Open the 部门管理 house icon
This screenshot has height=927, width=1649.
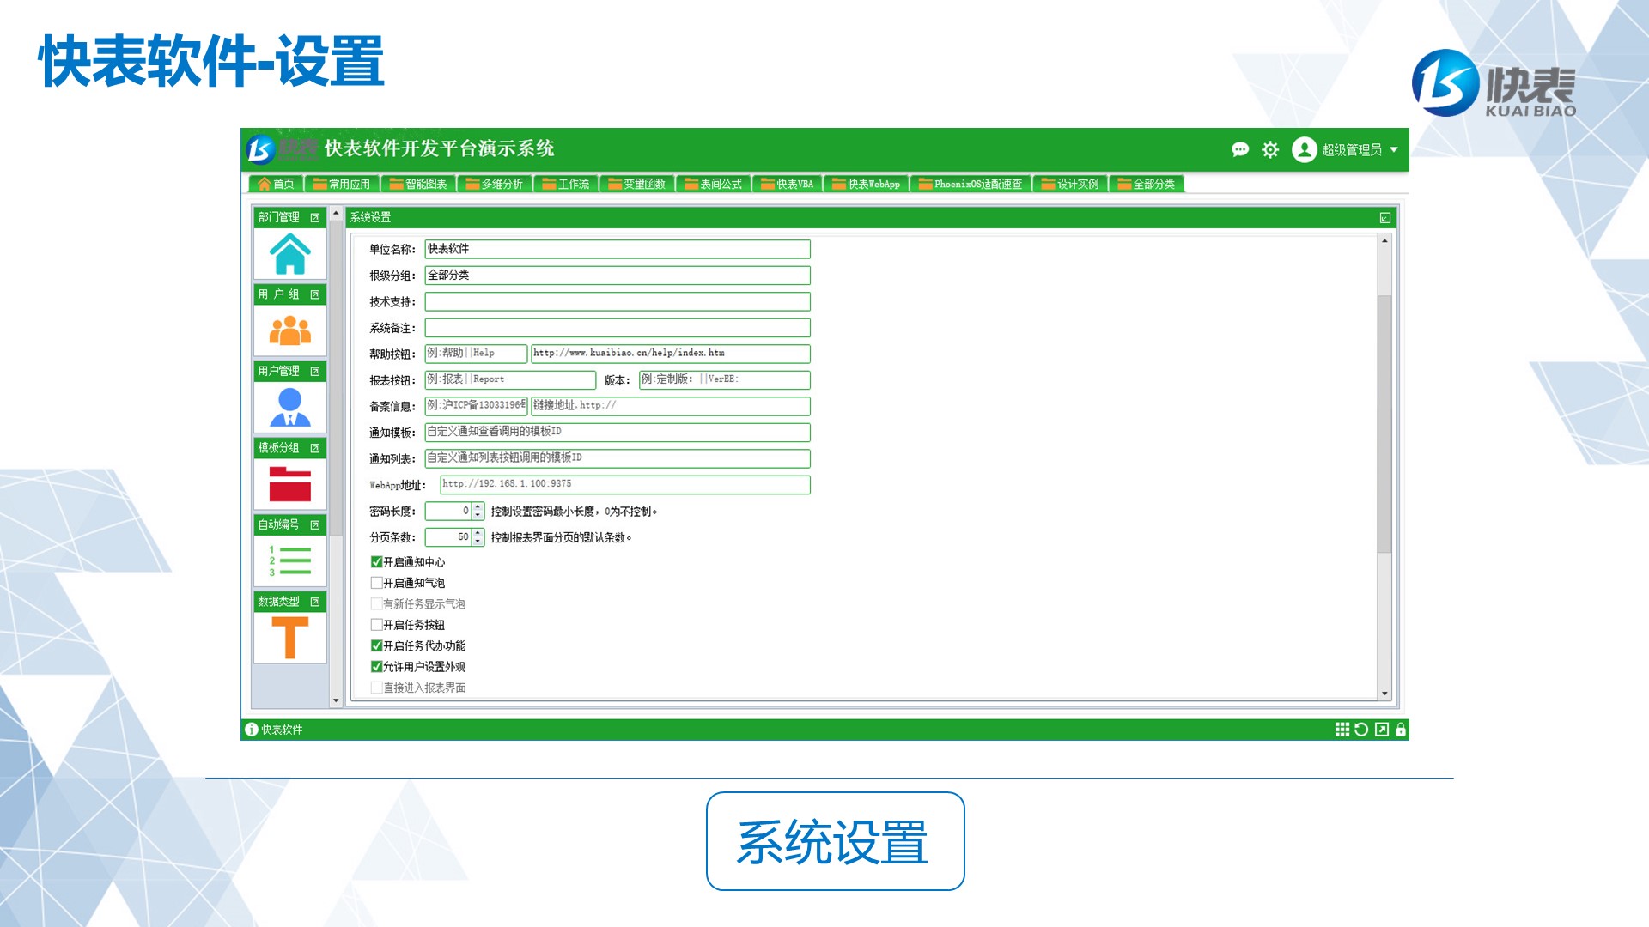point(289,254)
